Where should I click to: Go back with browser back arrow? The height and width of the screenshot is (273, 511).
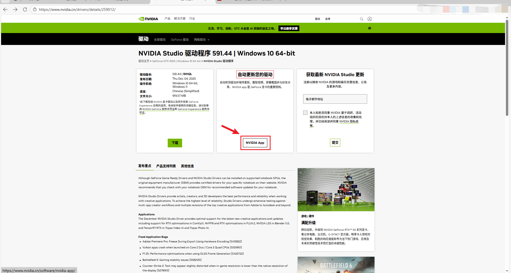pos(5,9)
